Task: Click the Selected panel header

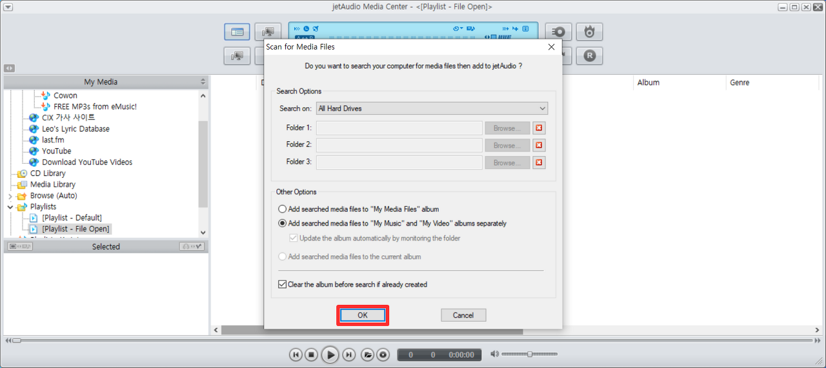Action: [106, 246]
